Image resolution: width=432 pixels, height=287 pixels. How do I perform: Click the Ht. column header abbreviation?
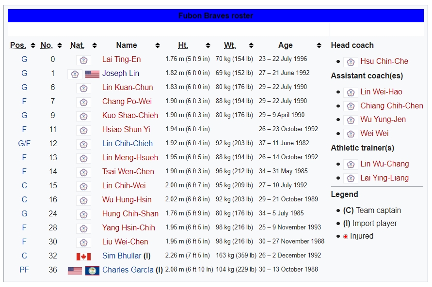(x=183, y=45)
